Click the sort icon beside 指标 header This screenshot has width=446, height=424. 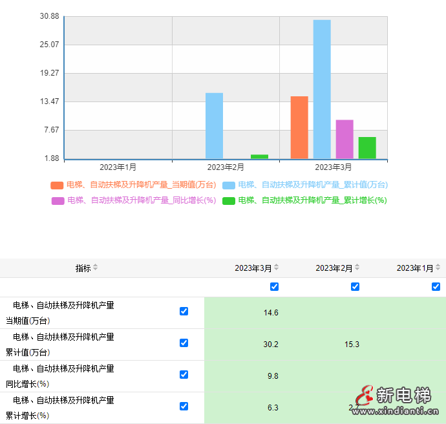[x=96, y=268]
